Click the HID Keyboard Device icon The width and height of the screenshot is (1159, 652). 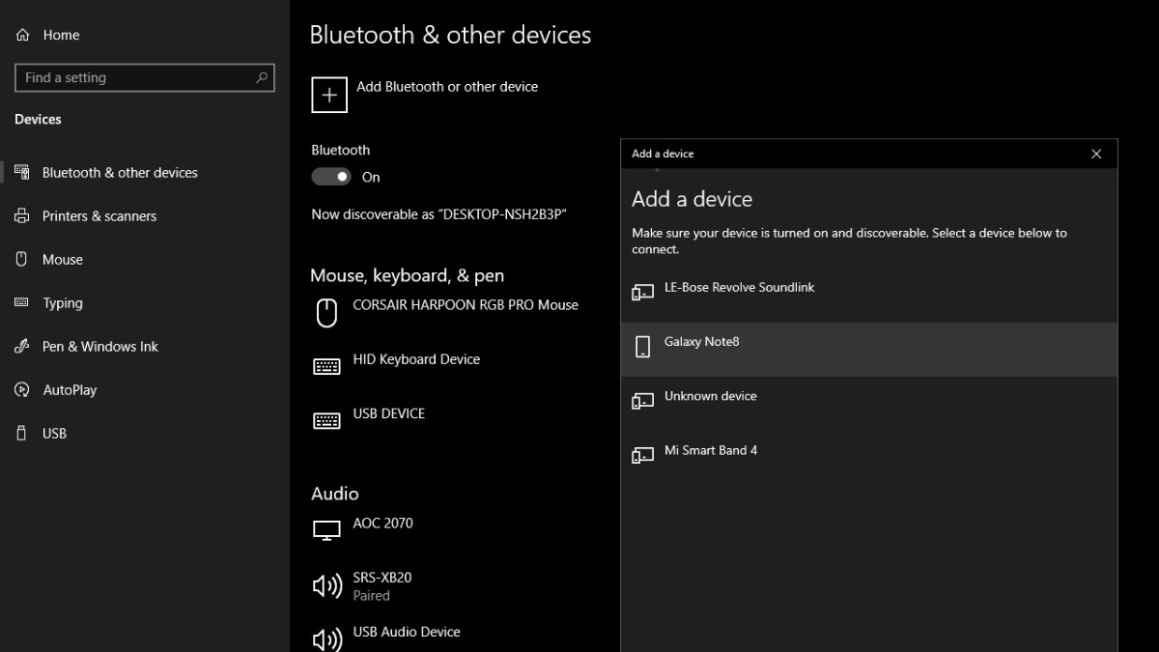(327, 367)
